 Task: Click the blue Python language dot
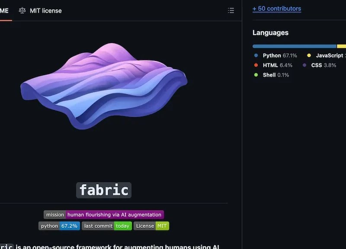[x=256, y=55]
